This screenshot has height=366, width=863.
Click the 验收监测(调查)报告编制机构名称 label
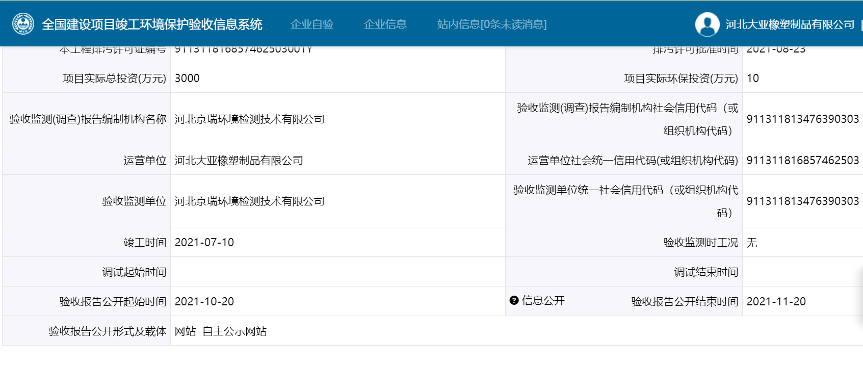point(88,119)
